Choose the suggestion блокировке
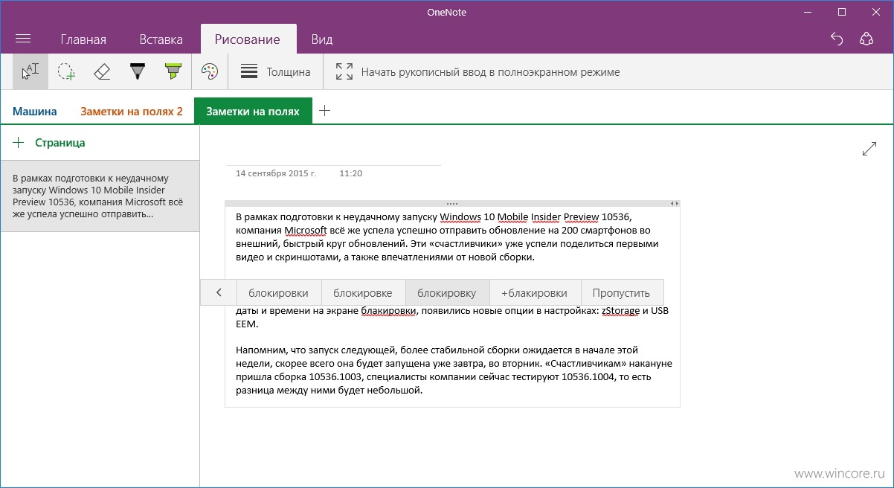 coord(363,292)
